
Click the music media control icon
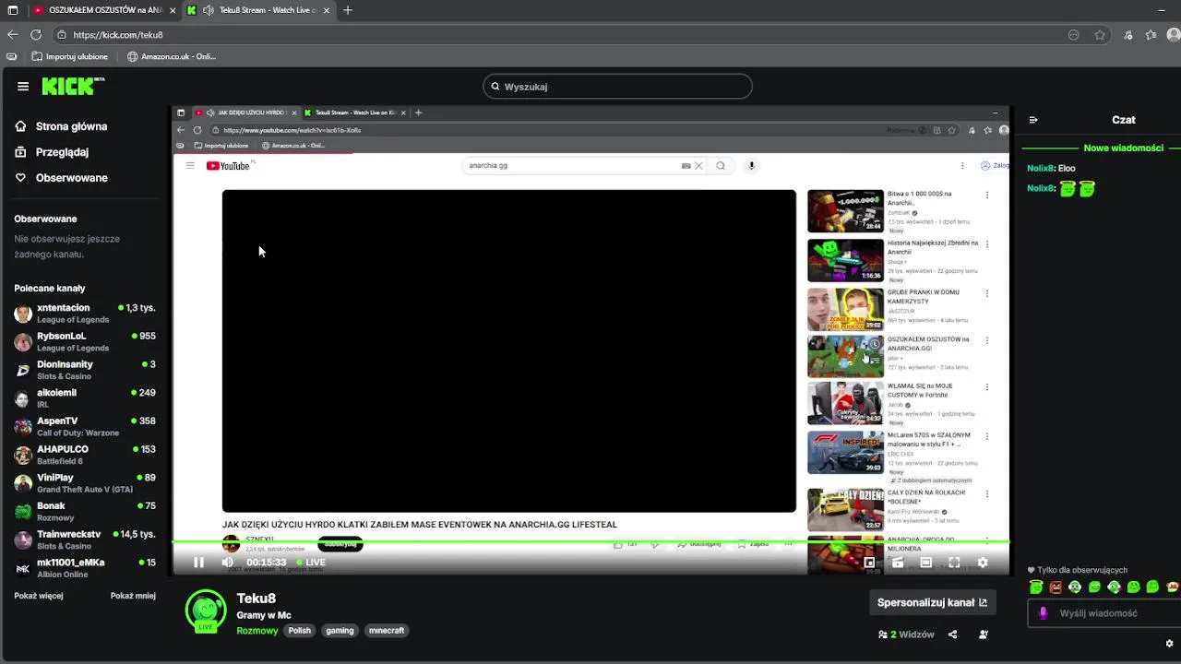tap(1127, 34)
